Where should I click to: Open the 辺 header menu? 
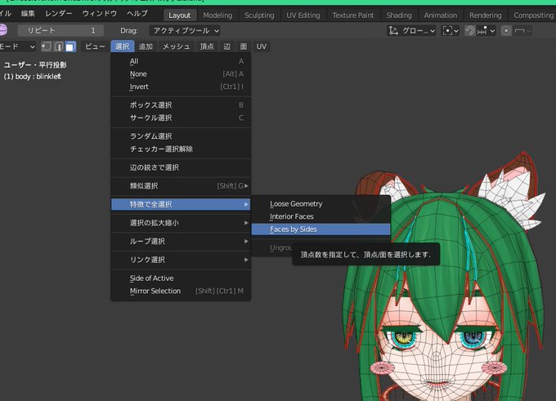point(227,47)
